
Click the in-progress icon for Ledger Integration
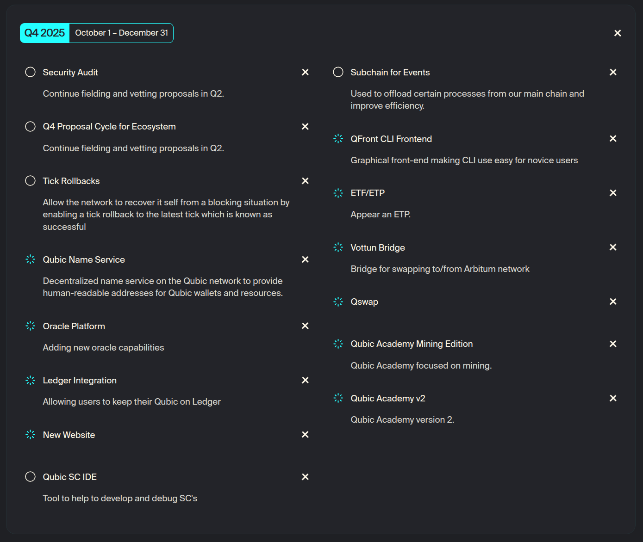(30, 380)
